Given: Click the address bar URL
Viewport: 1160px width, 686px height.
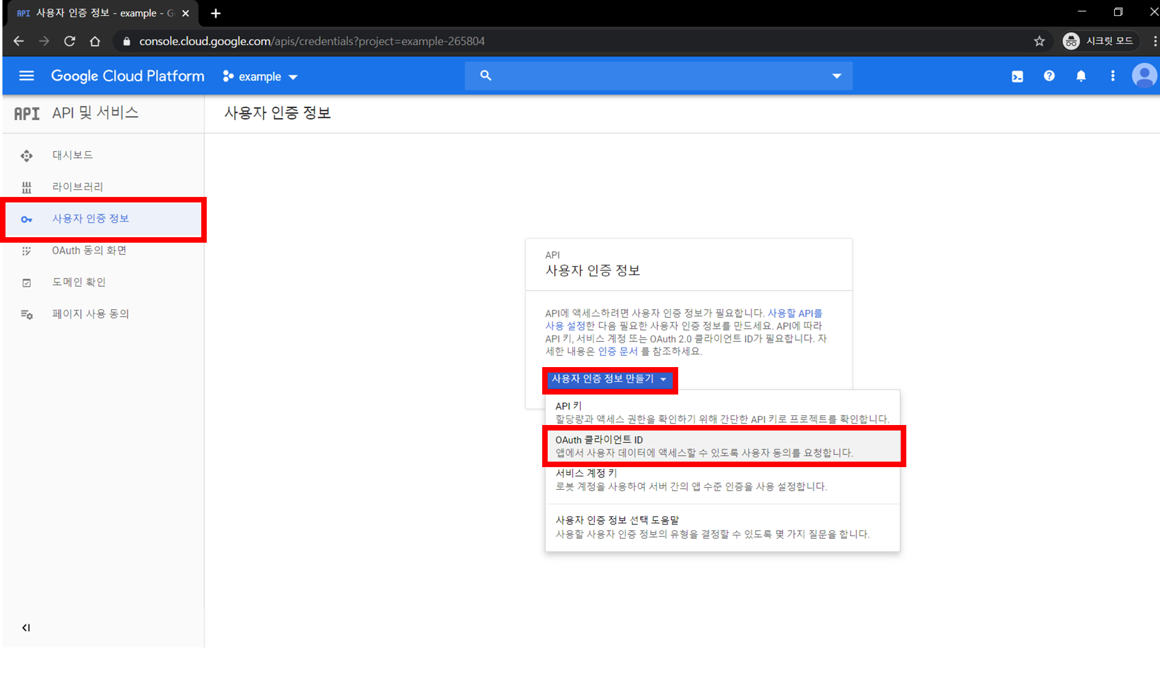Looking at the screenshot, I should pos(312,41).
